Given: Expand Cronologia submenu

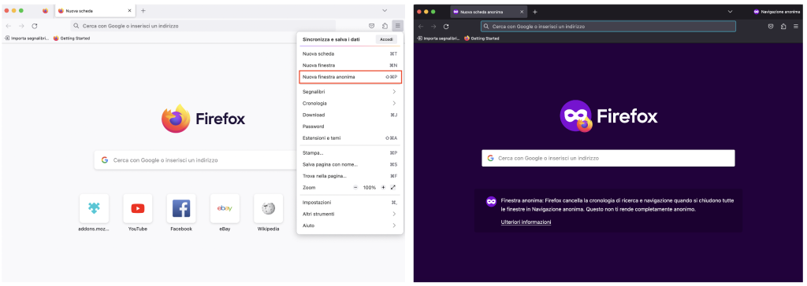Looking at the screenshot, I should [350, 103].
